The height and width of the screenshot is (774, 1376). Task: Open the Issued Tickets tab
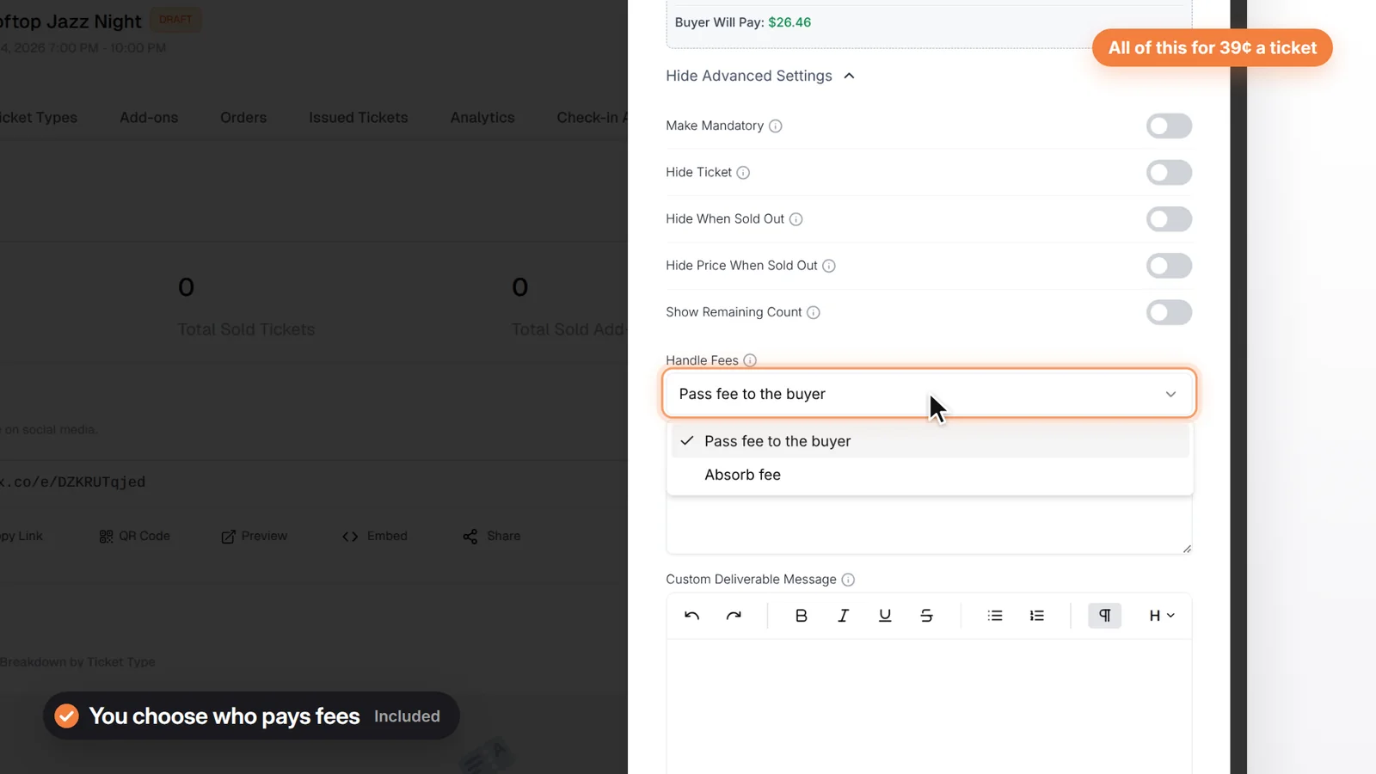pos(359,118)
